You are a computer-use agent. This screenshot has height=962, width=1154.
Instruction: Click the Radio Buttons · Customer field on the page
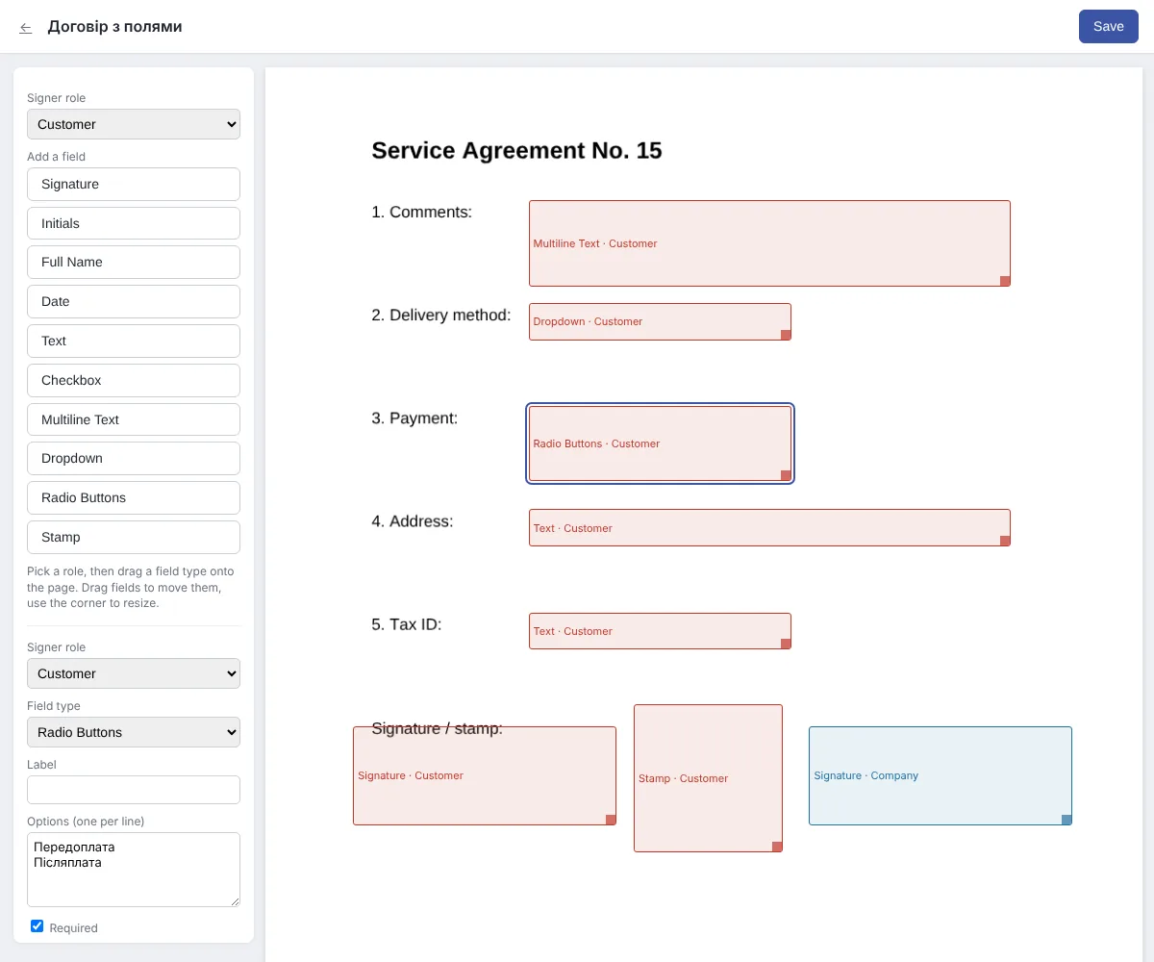(660, 443)
